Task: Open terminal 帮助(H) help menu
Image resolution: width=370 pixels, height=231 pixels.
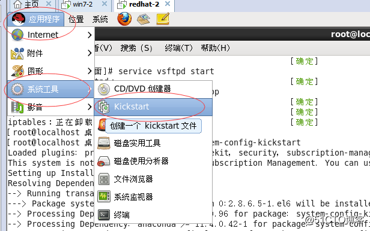Action: pyautogui.click(x=215, y=48)
